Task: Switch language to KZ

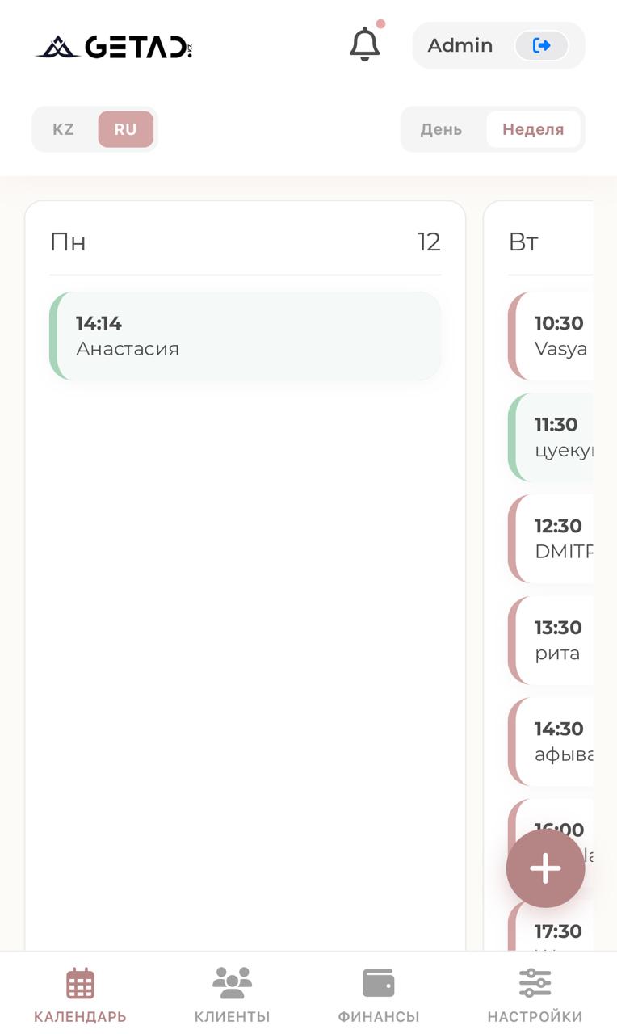Action: [63, 129]
